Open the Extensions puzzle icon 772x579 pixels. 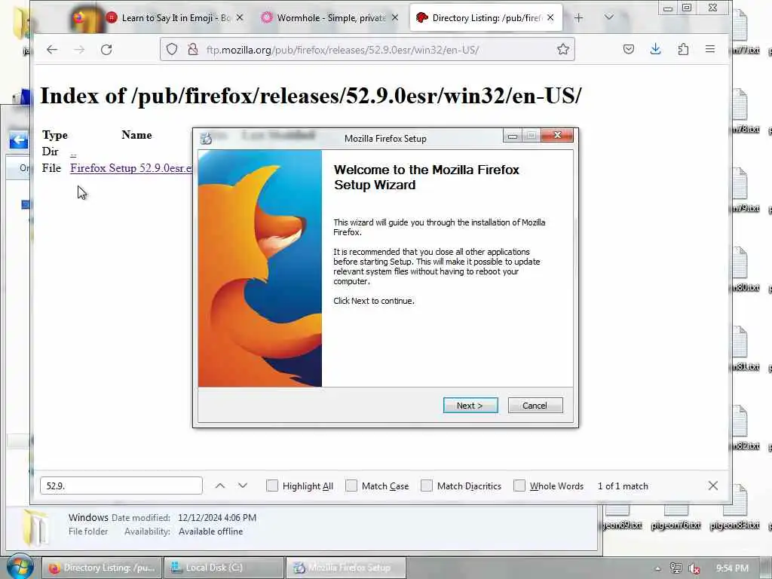point(683,49)
